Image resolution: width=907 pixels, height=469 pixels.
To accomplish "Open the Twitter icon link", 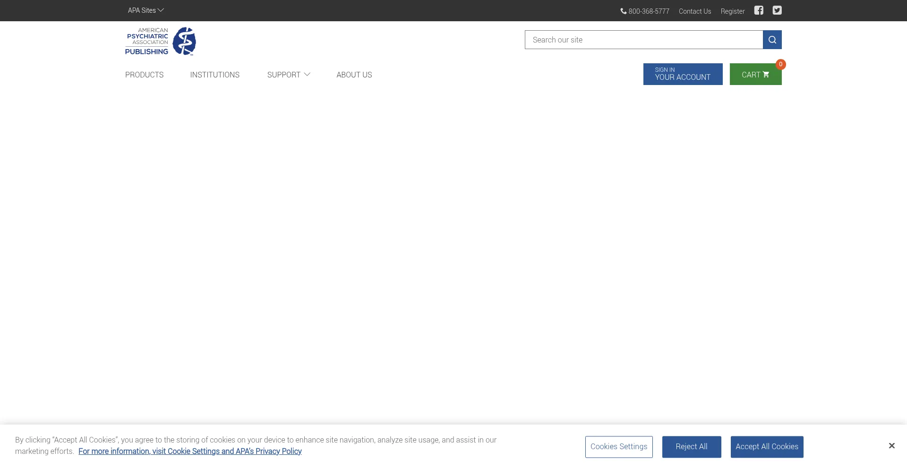I will point(777,10).
